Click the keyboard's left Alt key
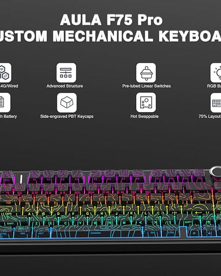Image resolution: width=221 pixels, height=276 pixels. coord(41,231)
